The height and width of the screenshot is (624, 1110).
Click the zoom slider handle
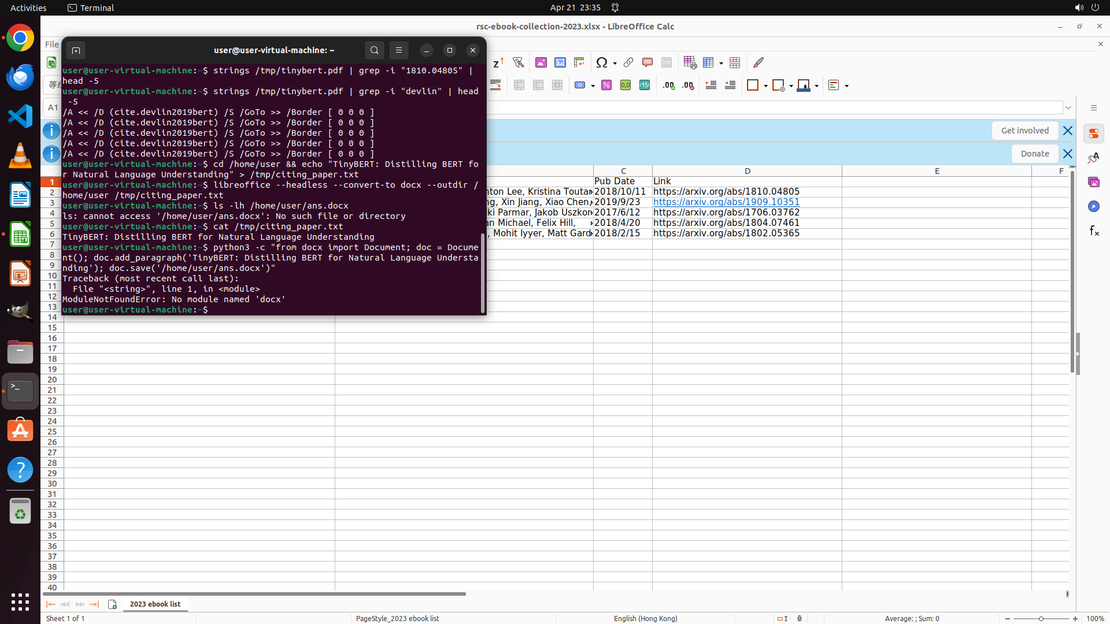coord(1041,619)
